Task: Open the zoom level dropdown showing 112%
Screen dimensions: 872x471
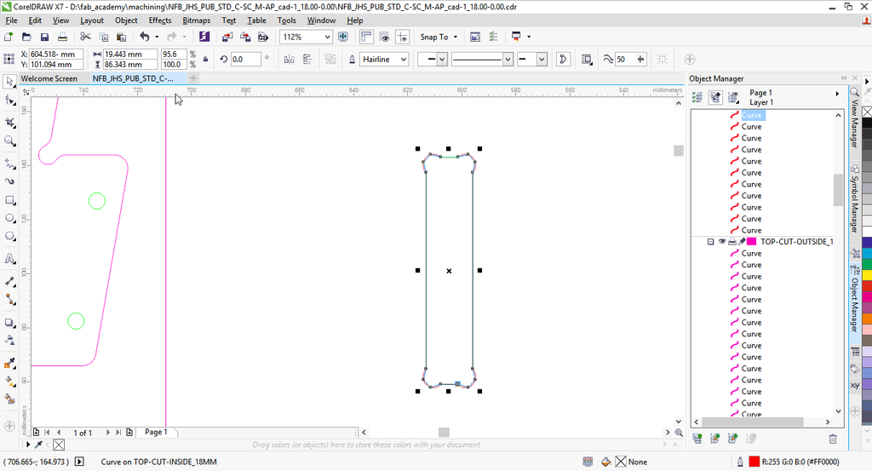Action: pyautogui.click(x=328, y=37)
